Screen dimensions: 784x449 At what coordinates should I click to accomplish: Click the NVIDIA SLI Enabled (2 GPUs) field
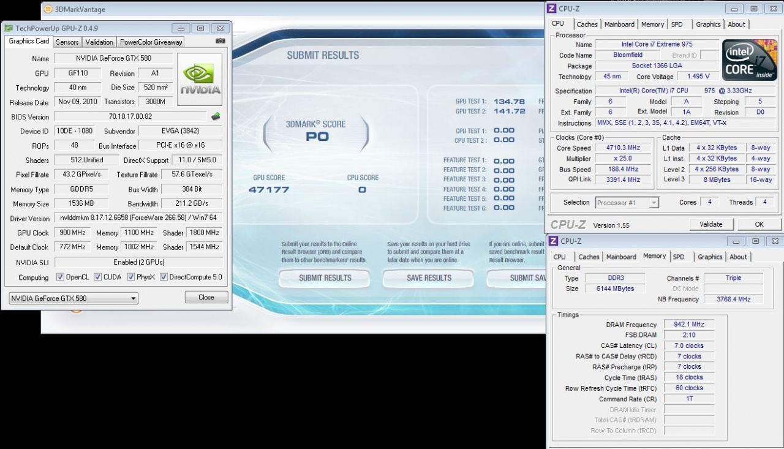click(x=138, y=262)
